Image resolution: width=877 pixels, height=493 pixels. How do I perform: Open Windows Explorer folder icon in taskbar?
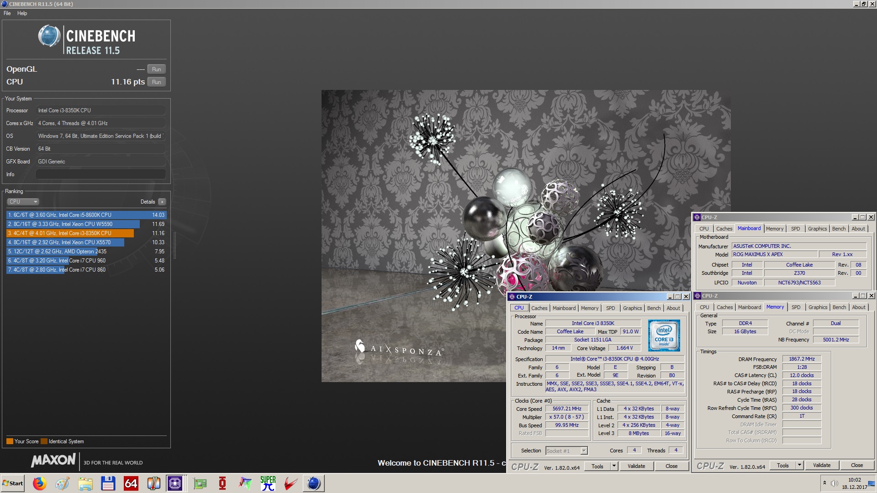tap(85, 483)
